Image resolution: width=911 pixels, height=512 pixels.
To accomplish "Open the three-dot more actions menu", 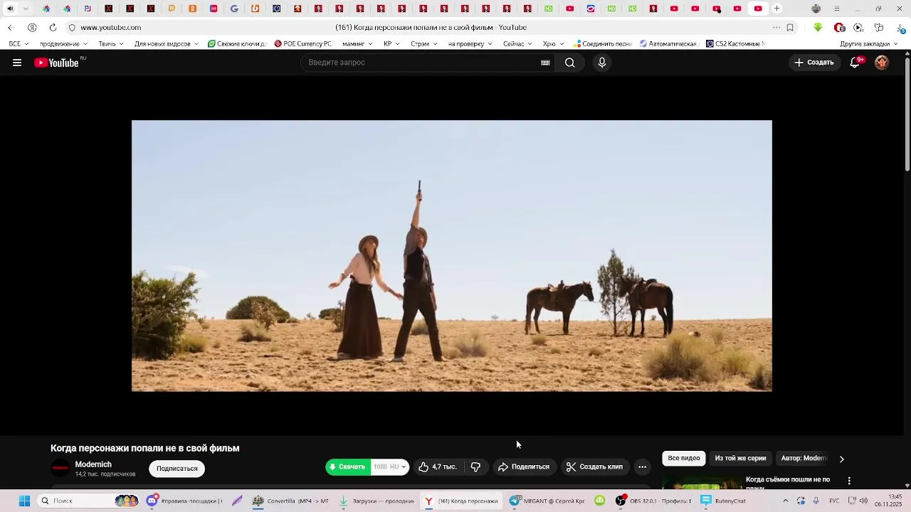I will (x=642, y=467).
